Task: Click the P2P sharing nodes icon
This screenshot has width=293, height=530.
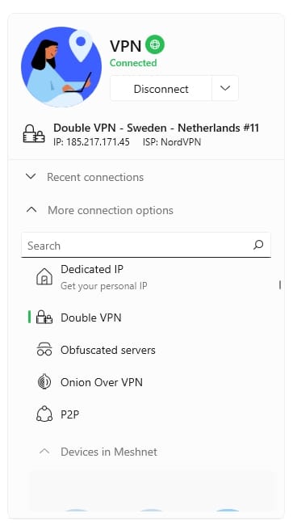Action: click(44, 414)
